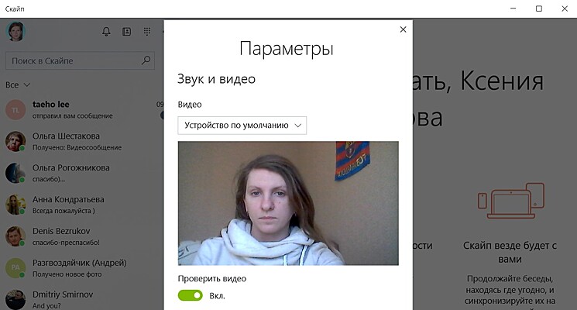Open chat with Ольга Шестакова

pyautogui.click(x=77, y=141)
